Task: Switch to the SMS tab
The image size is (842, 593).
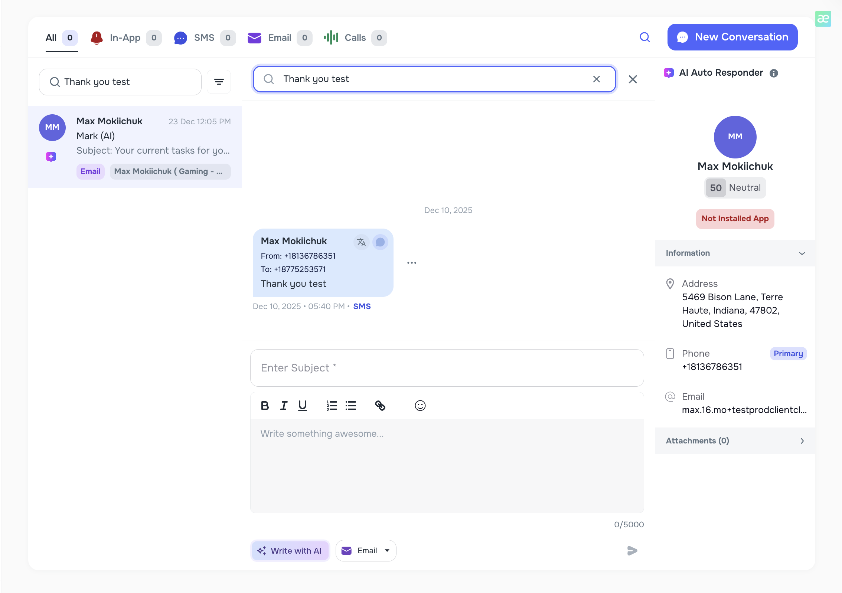Action: [204, 37]
